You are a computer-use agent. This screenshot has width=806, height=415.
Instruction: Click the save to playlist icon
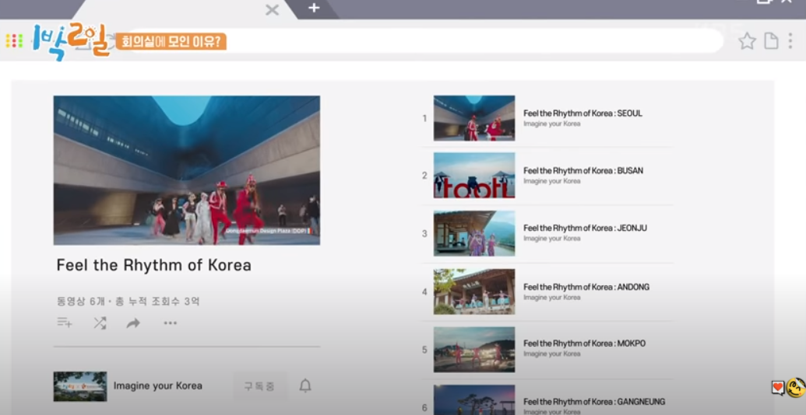[65, 323]
